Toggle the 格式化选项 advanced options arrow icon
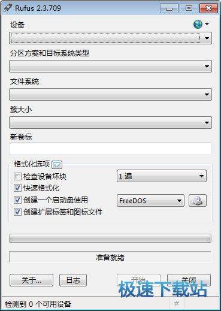This screenshot has height=311, width=221. pos(57,165)
